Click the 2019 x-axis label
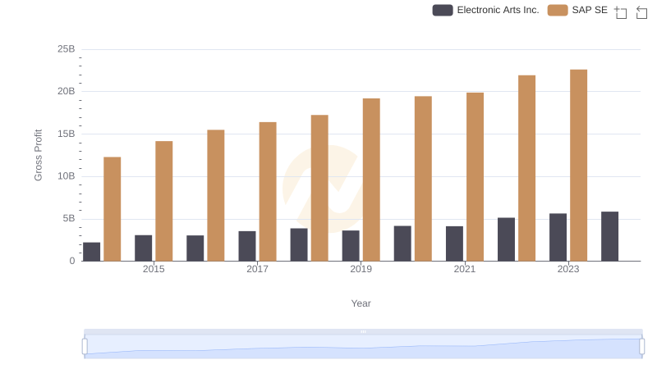657x378 pixels. (361, 269)
